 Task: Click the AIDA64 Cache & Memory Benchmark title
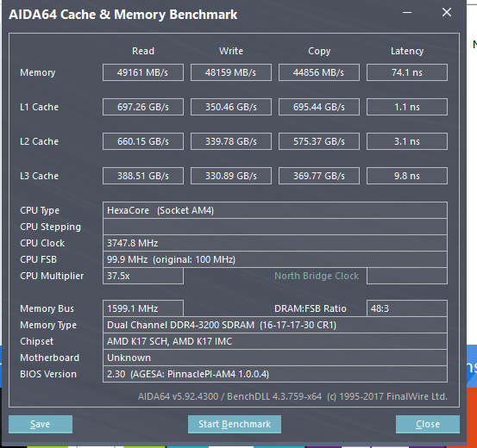[122, 15]
